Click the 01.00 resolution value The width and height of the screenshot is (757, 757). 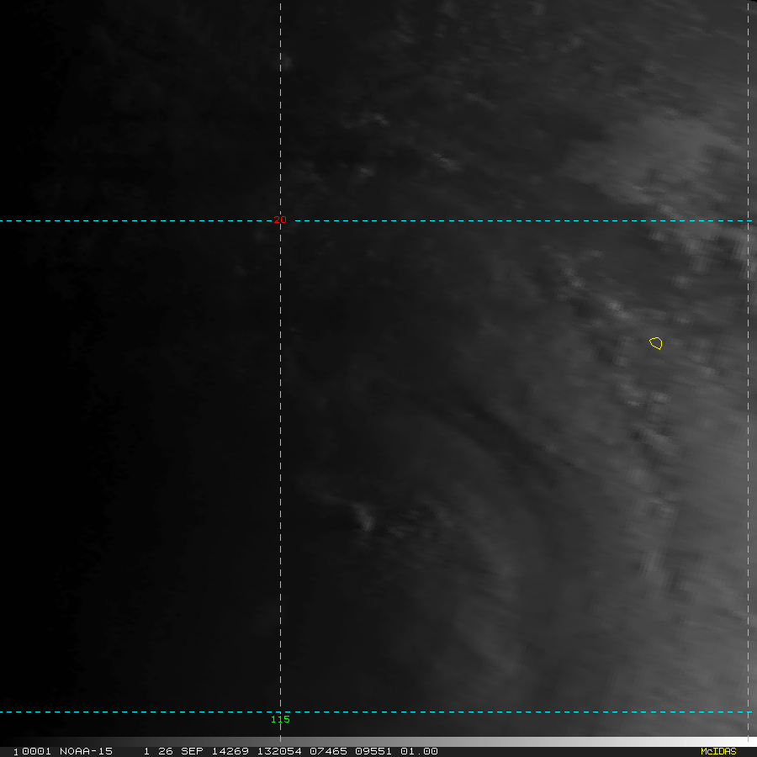point(419,751)
